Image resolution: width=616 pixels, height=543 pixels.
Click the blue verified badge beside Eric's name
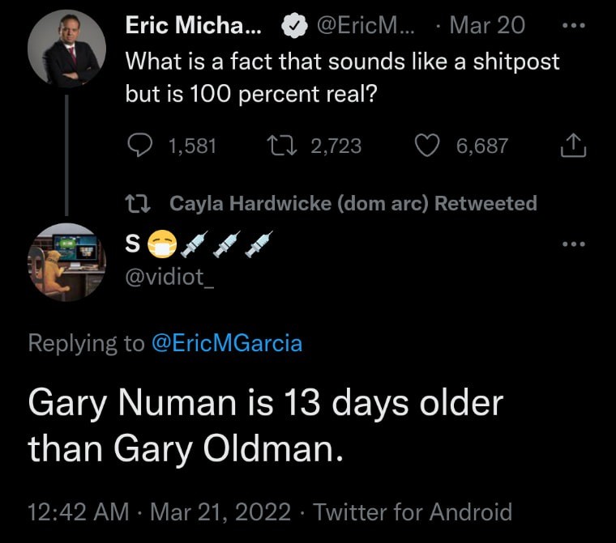[x=293, y=26]
